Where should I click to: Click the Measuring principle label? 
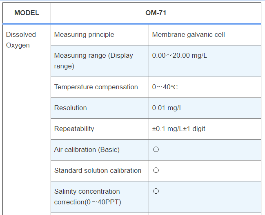coord(84,35)
